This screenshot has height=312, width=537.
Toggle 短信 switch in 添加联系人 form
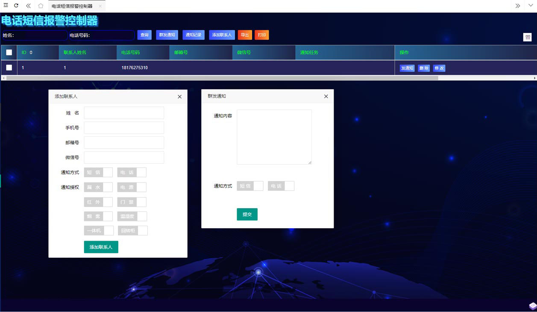click(98, 172)
